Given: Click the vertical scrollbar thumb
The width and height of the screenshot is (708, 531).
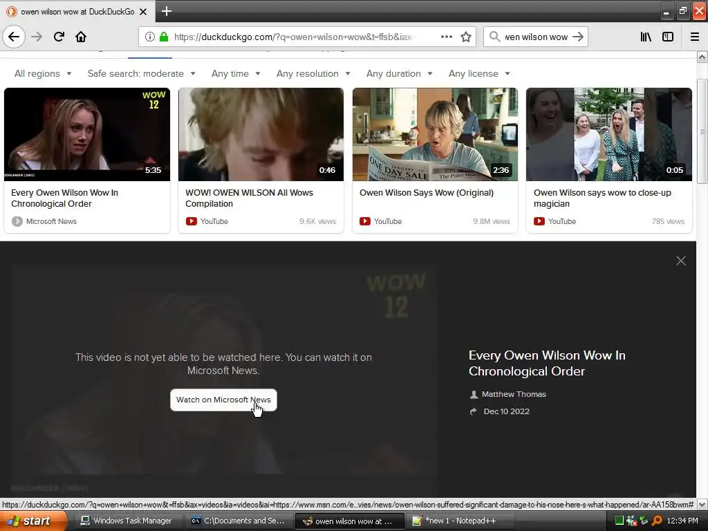Looking at the screenshot, I should [x=702, y=131].
